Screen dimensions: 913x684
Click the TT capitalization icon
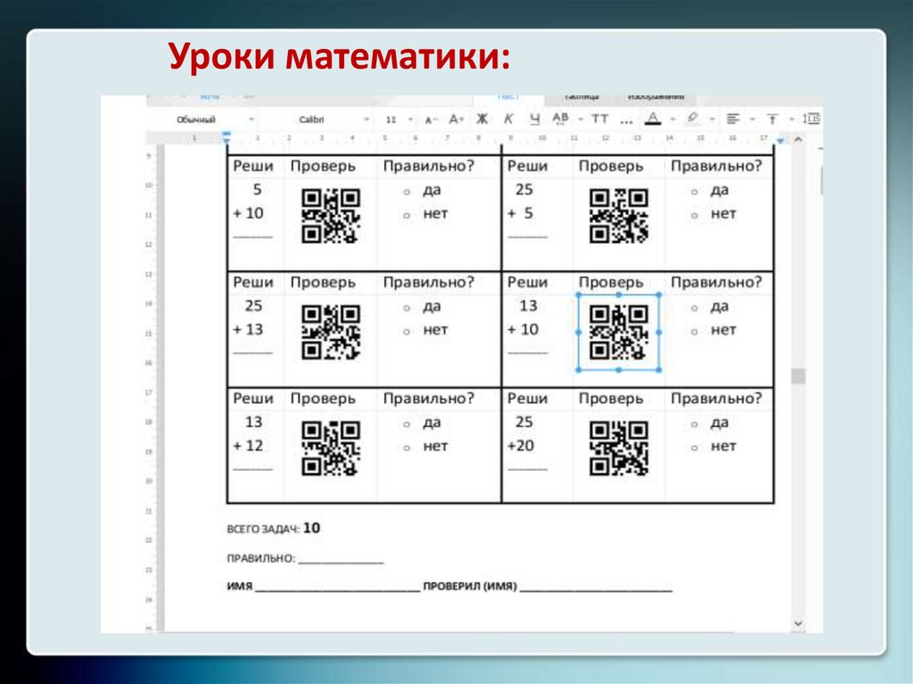click(600, 119)
